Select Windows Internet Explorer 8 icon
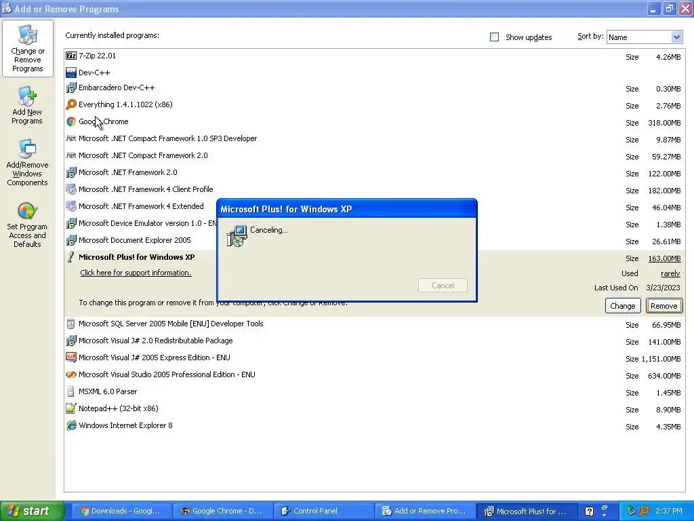The height and width of the screenshot is (521, 694). [x=70, y=425]
